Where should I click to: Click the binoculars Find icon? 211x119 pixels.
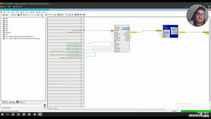point(45,105)
